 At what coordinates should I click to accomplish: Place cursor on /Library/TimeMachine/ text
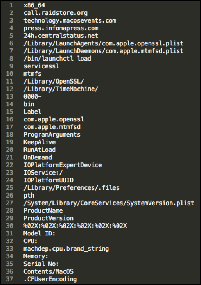[61, 89]
